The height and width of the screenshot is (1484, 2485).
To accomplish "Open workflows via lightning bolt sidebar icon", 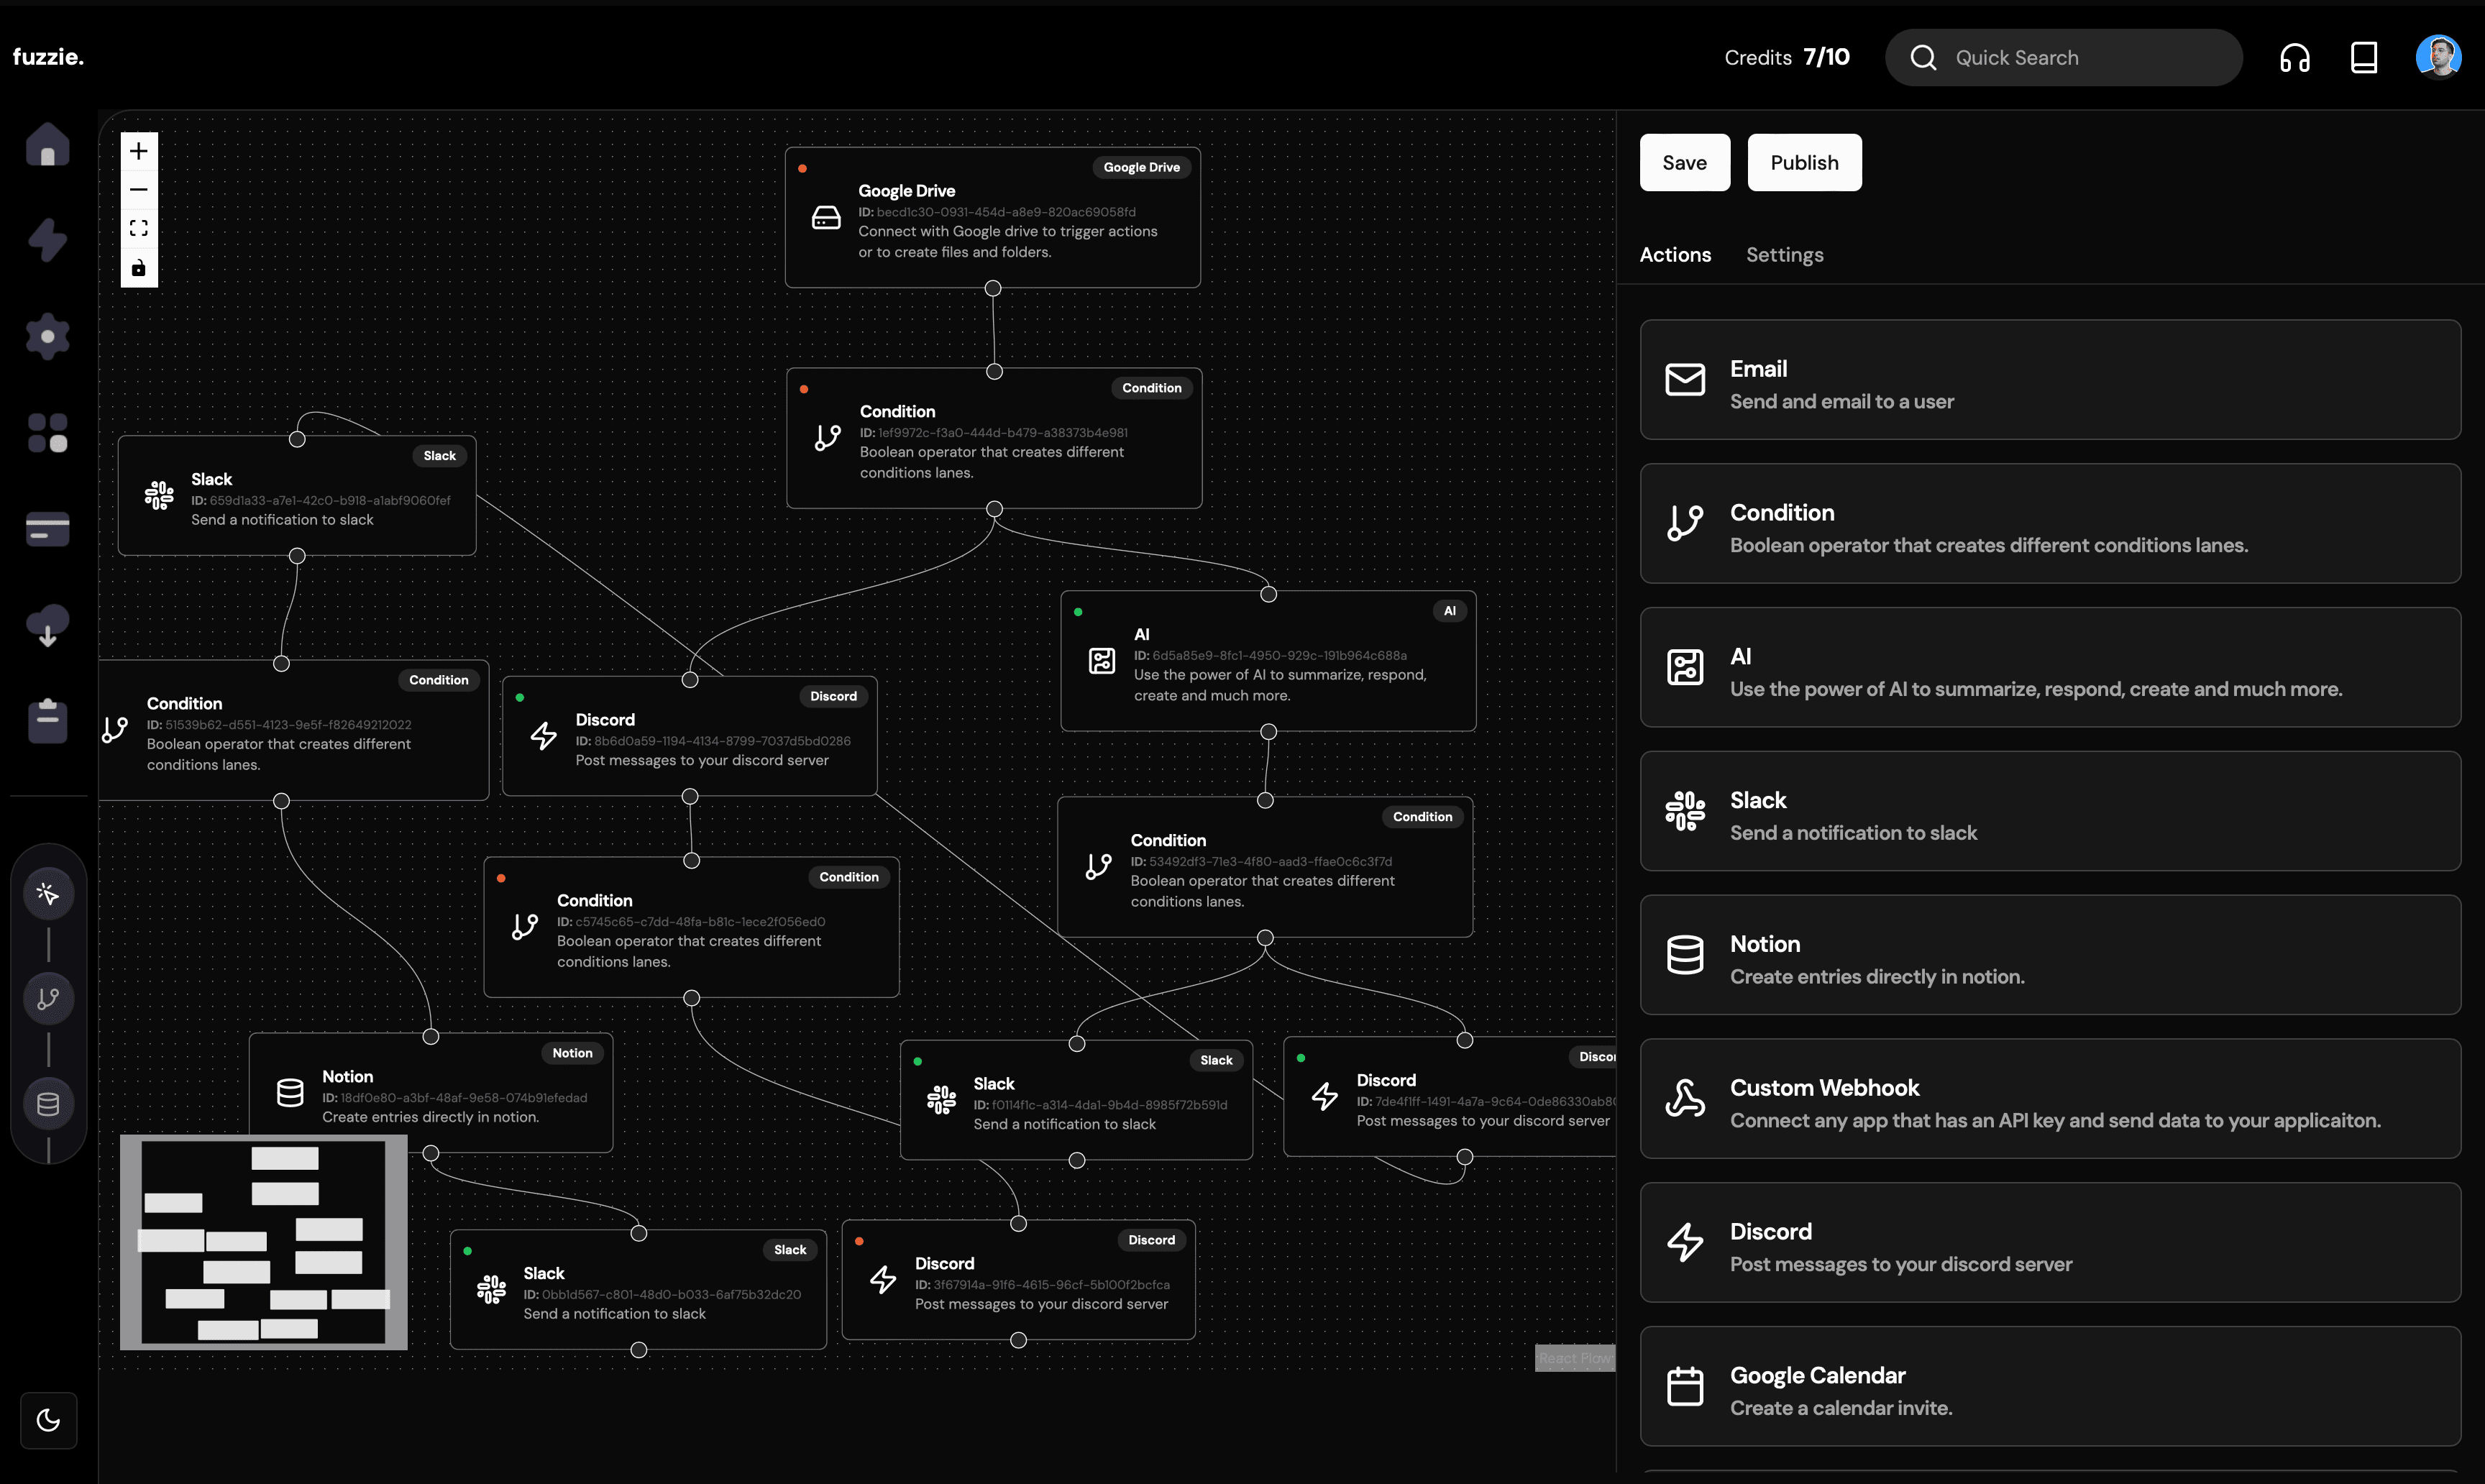I will (x=47, y=240).
